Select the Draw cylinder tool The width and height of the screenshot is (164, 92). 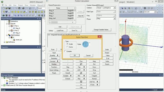33,12
